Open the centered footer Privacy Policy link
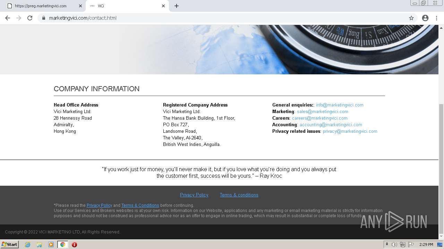Screen dimensions: 444x249 click(194, 195)
